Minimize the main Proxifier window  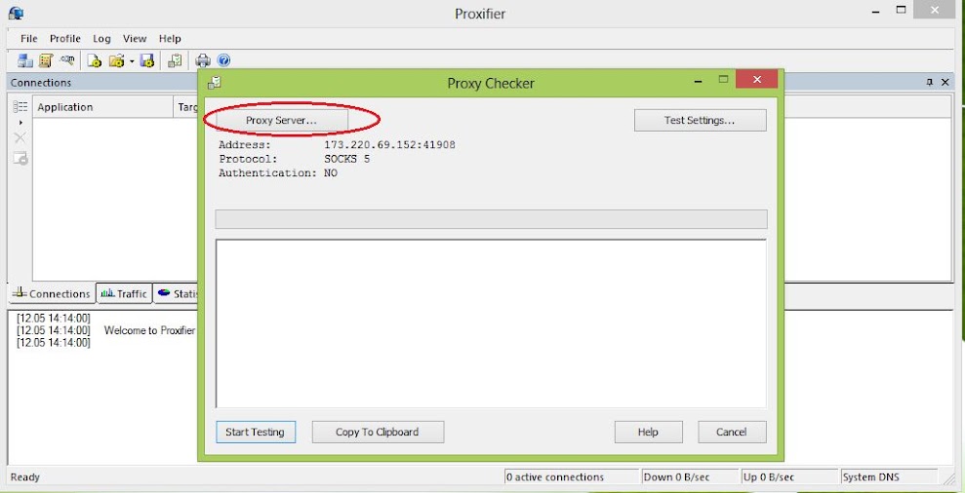pyautogui.click(x=876, y=11)
